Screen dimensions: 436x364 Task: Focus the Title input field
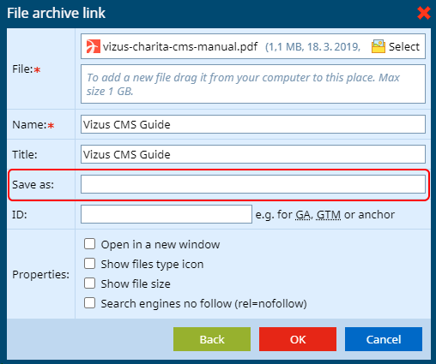point(253,154)
